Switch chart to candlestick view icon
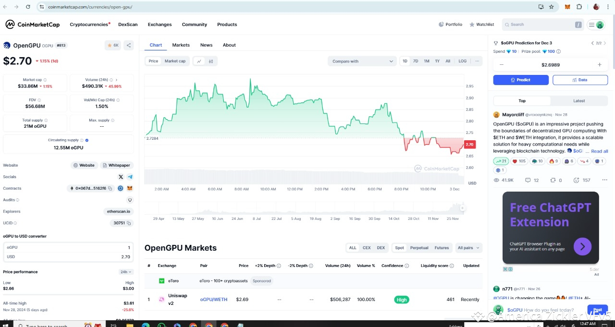This screenshot has width=615, height=327. 211,61
